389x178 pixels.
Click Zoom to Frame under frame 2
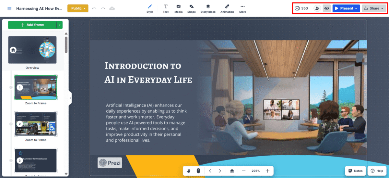[x=36, y=140]
